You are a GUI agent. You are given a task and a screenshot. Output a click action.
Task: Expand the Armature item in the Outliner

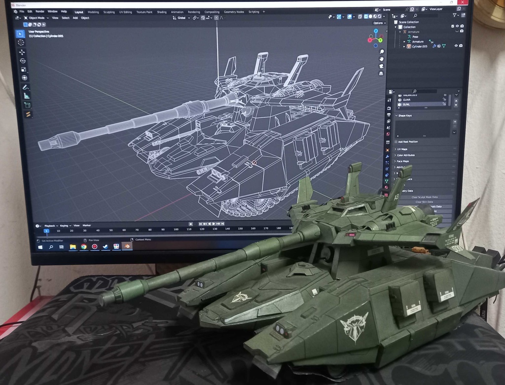point(404,41)
